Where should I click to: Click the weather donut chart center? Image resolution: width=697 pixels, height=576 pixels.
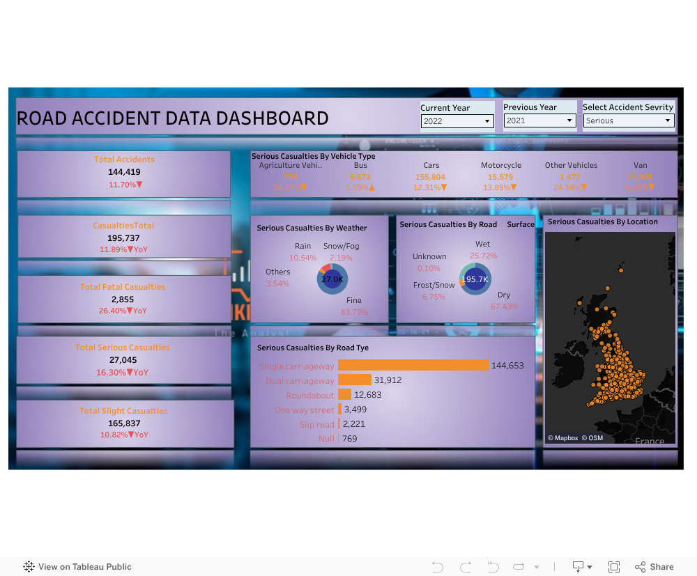click(x=332, y=279)
